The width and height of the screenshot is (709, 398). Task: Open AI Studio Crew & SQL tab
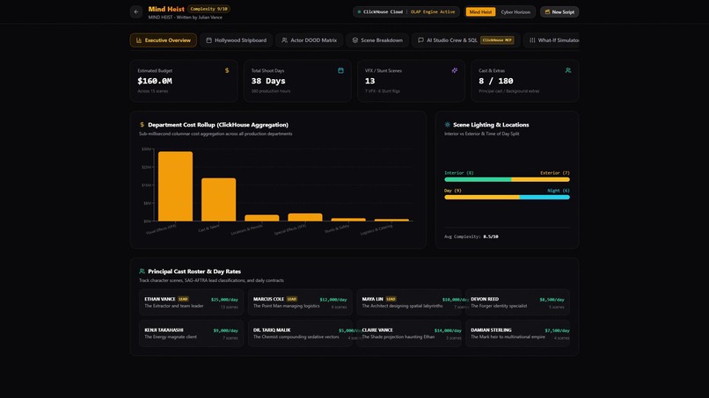[465, 40]
